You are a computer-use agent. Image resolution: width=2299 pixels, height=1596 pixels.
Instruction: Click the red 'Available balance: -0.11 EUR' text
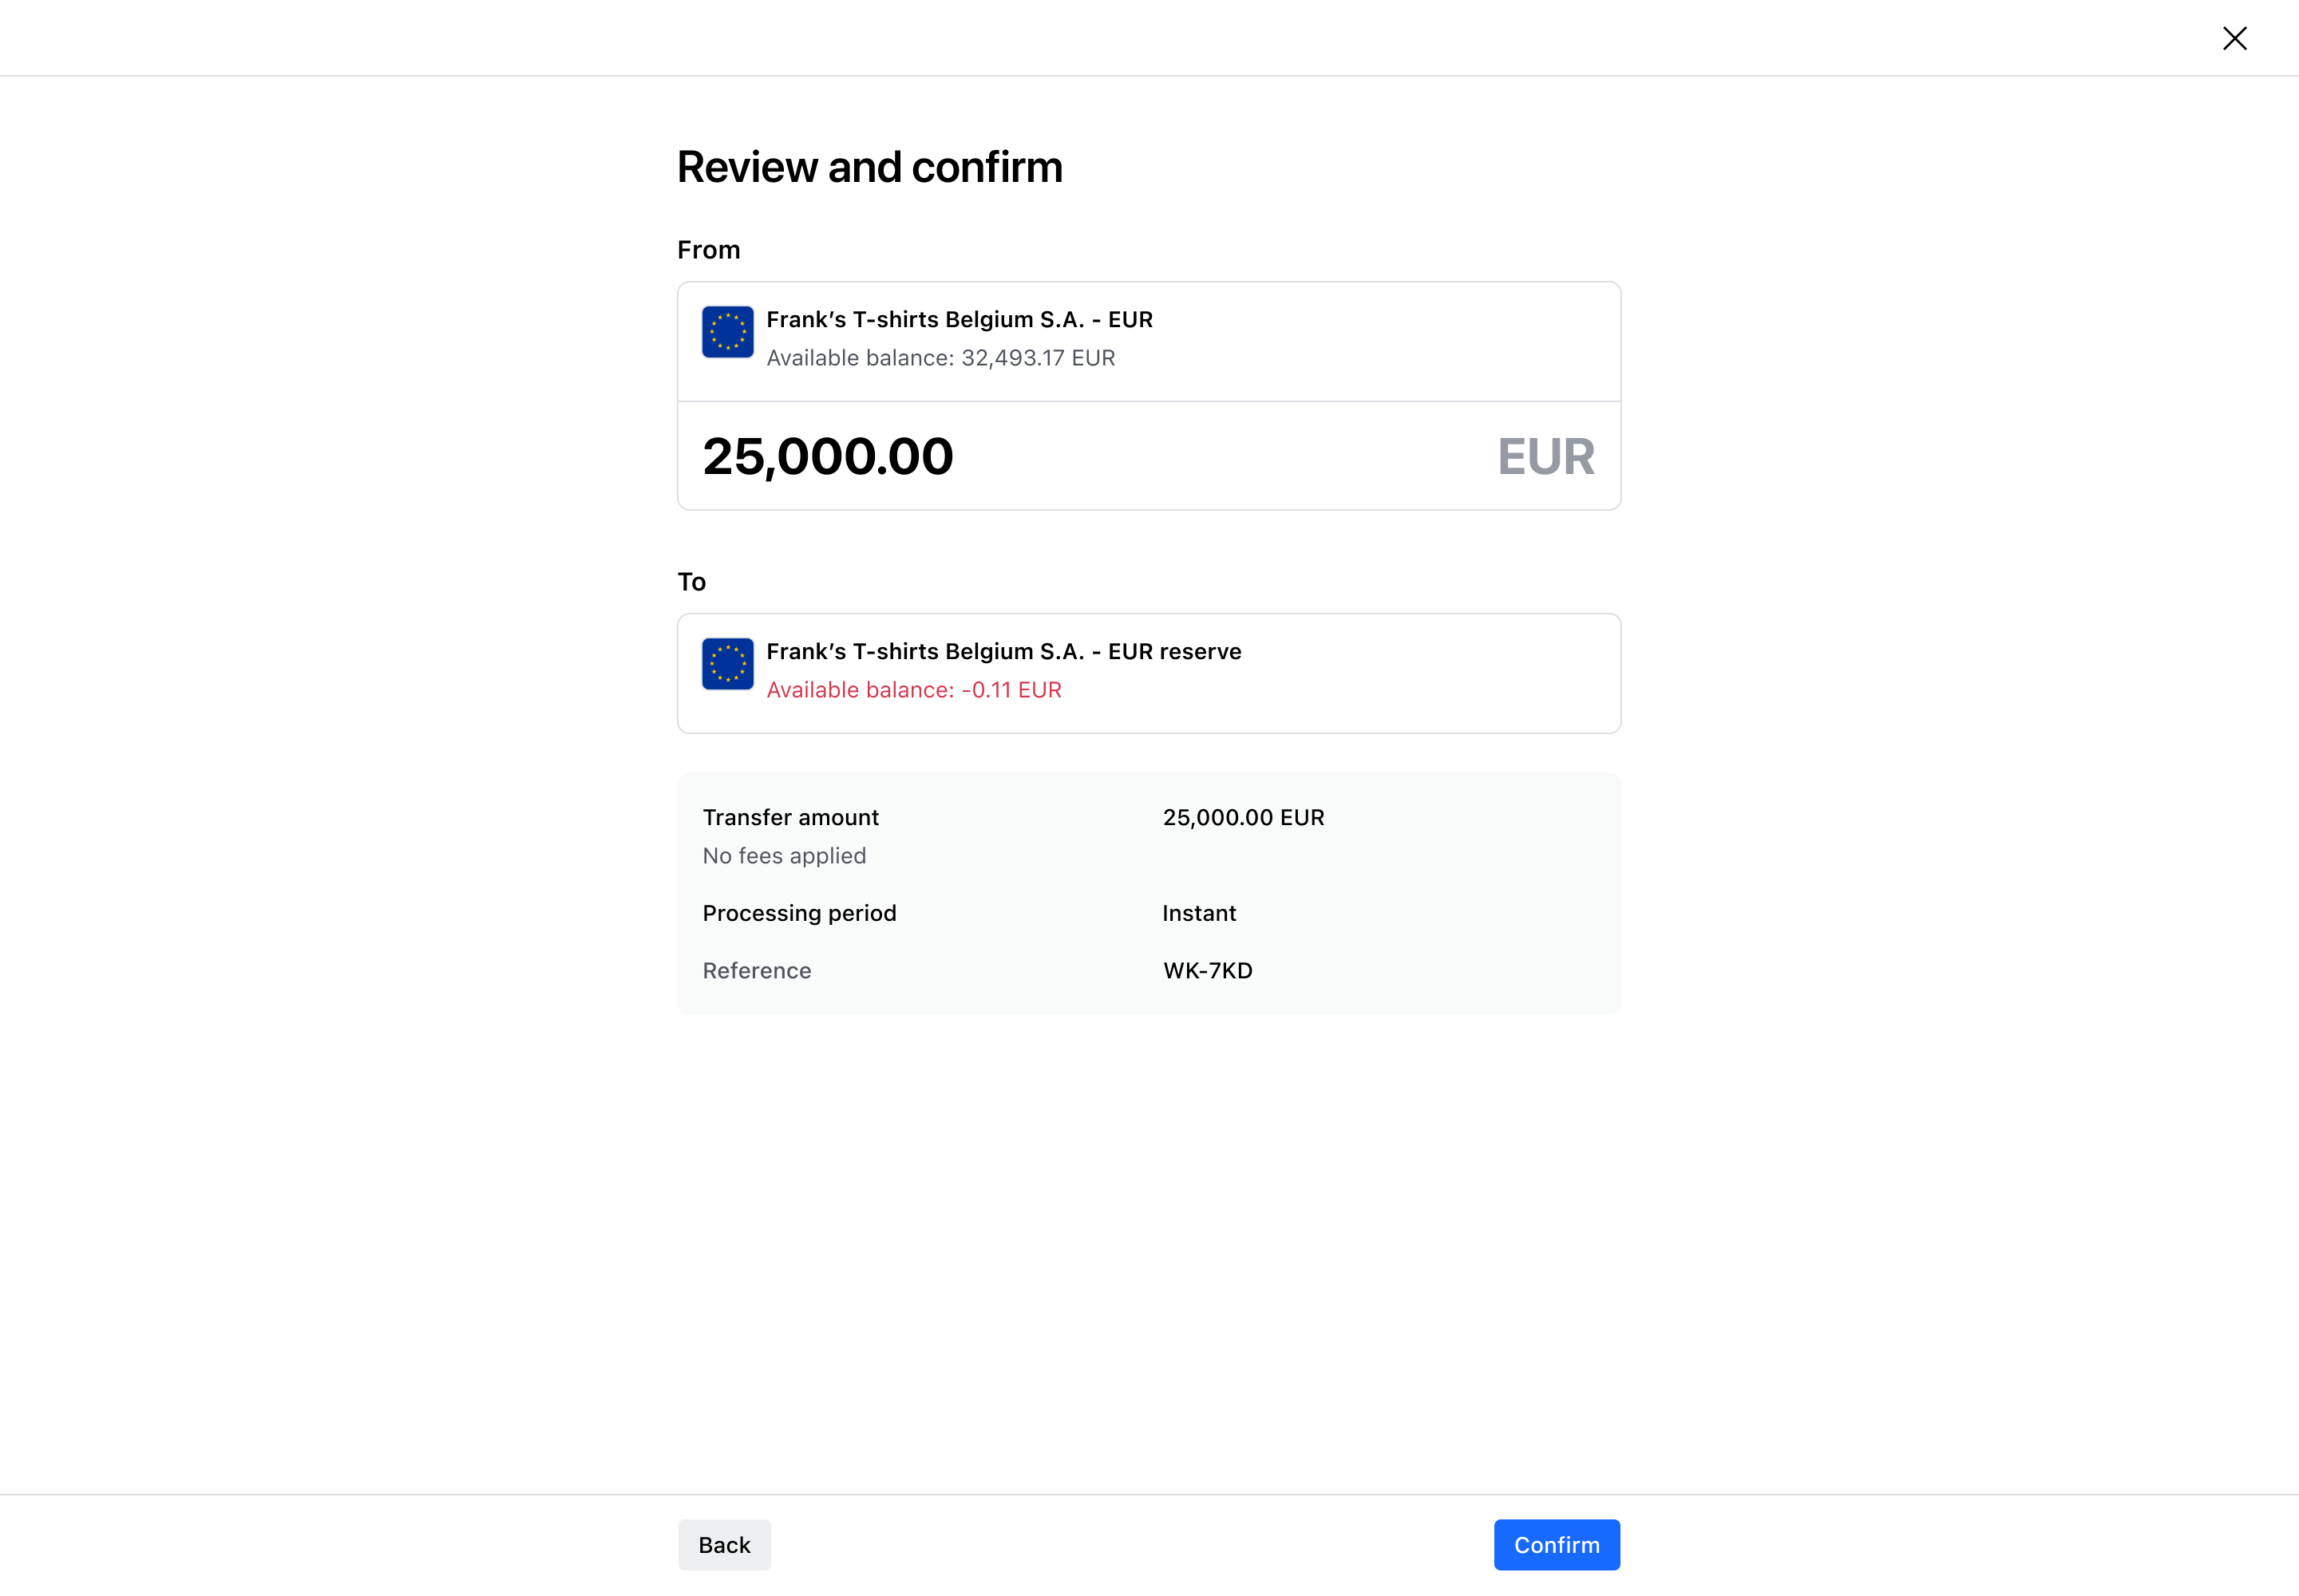coord(913,690)
